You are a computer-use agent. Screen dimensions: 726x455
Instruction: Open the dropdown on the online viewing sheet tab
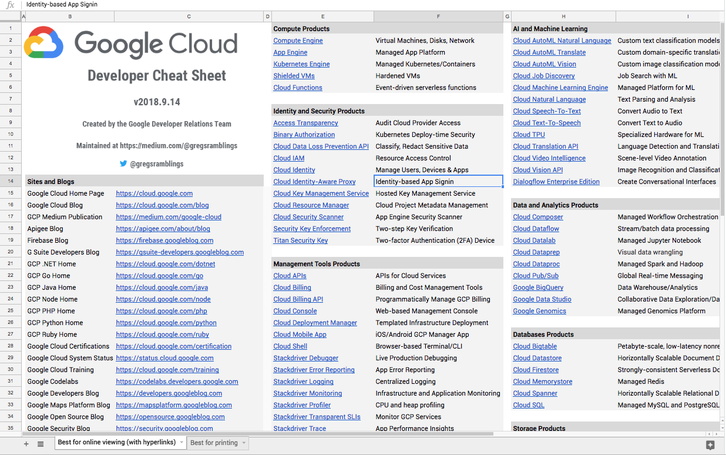coord(180,443)
